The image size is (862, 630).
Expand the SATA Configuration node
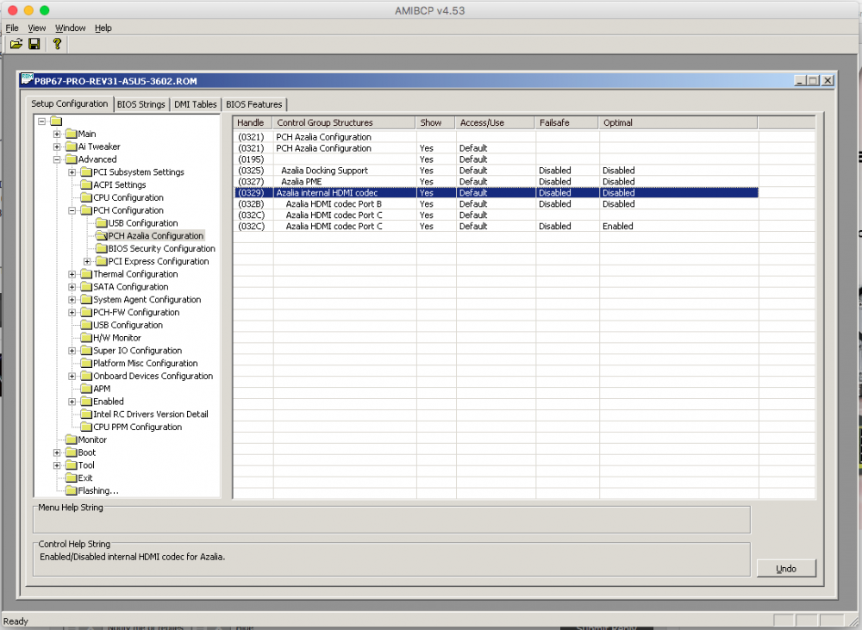pos(72,286)
